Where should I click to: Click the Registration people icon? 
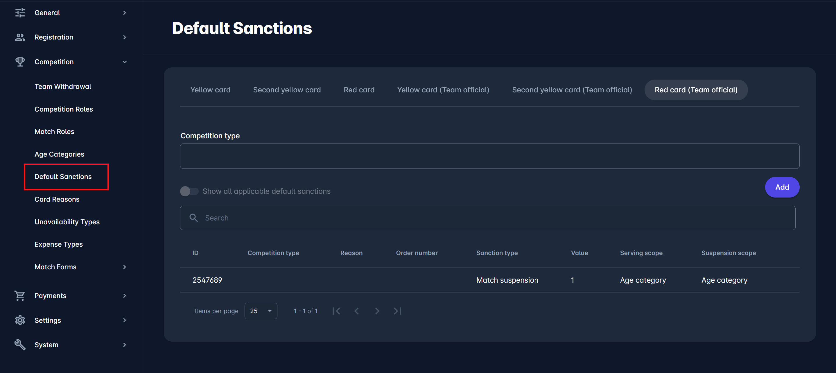[x=20, y=37]
